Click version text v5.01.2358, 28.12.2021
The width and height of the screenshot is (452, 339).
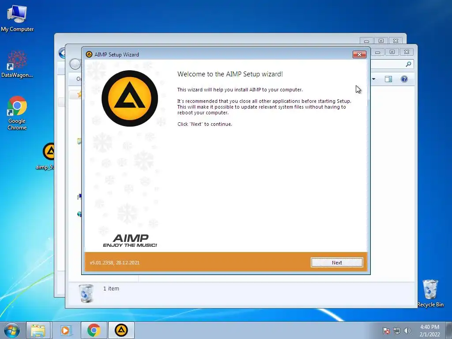114,263
